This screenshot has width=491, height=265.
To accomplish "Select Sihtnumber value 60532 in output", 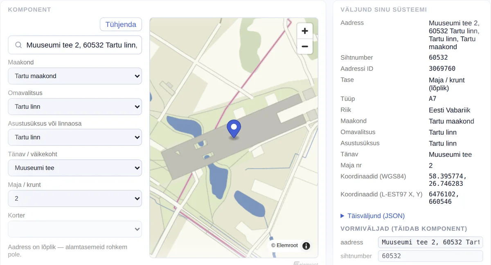I will 438,58.
